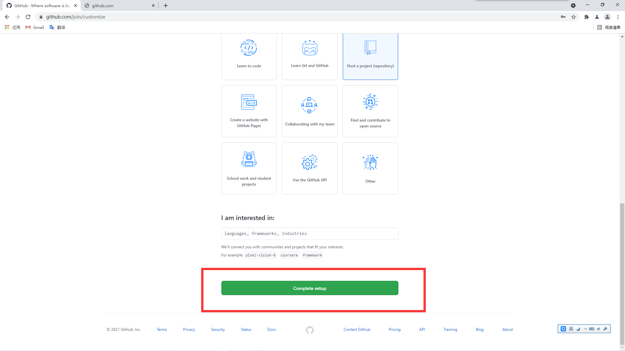The image size is (625, 351).
Task: Click the framework example tag
Action: tap(312, 255)
